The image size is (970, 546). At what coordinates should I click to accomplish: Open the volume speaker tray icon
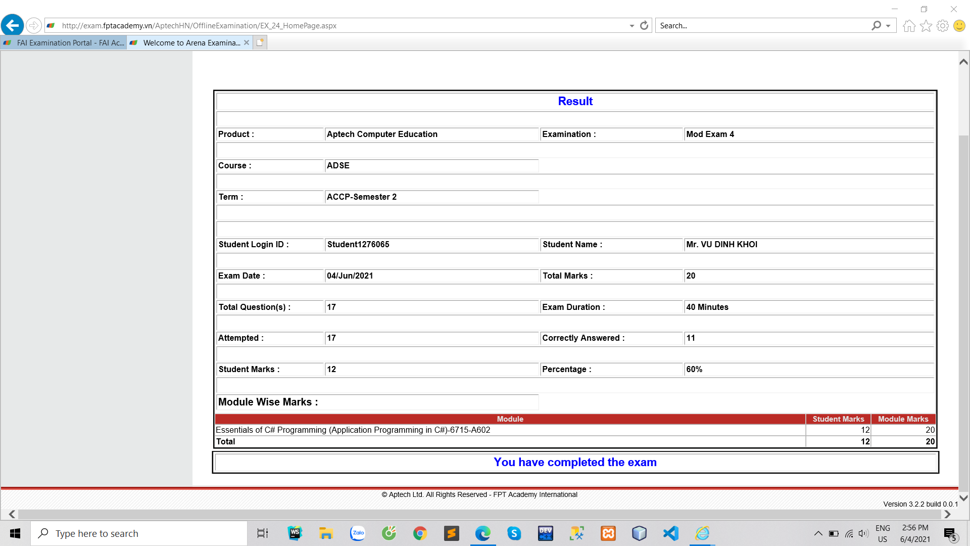863,533
